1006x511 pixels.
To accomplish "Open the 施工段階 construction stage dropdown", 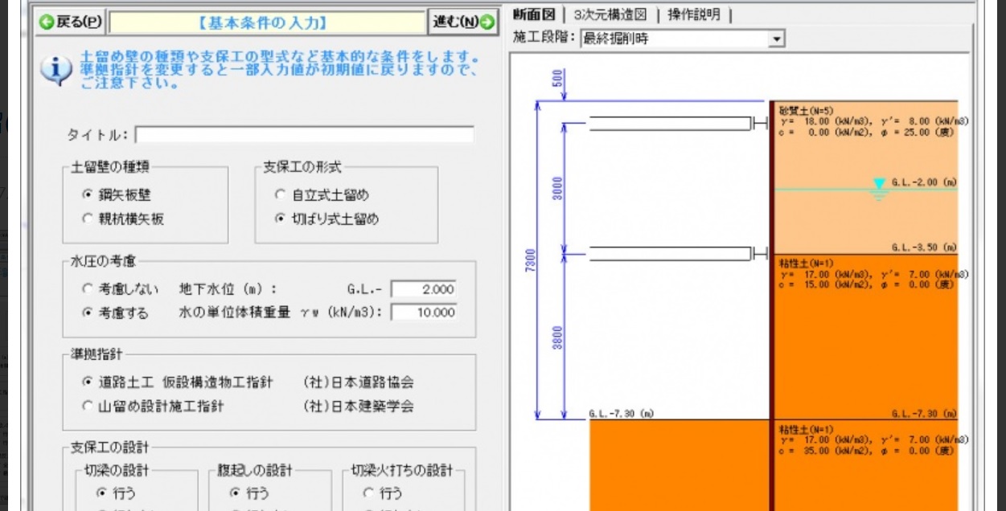I will coord(774,39).
